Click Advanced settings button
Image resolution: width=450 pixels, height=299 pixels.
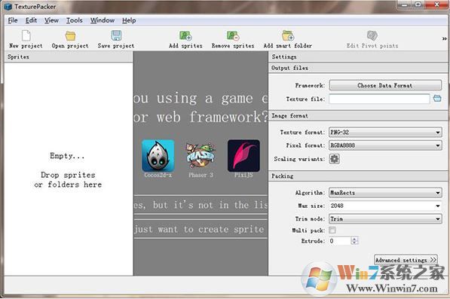[406, 260]
